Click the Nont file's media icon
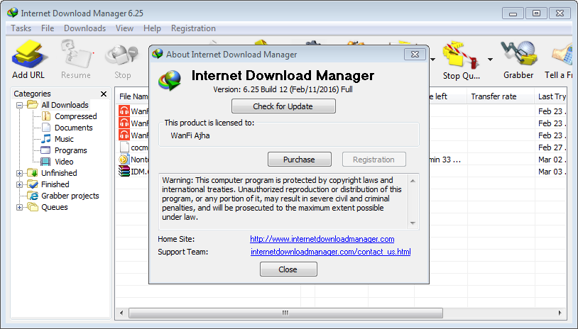 (124, 160)
